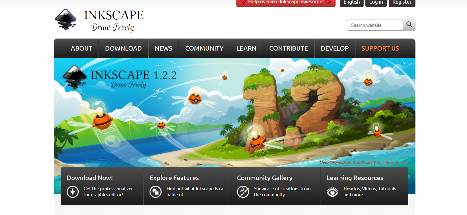Click 'HowTos, Videos, Tutorials and more...' text
The height and width of the screenshot is (215, 467).
click(x=370, y=192)
